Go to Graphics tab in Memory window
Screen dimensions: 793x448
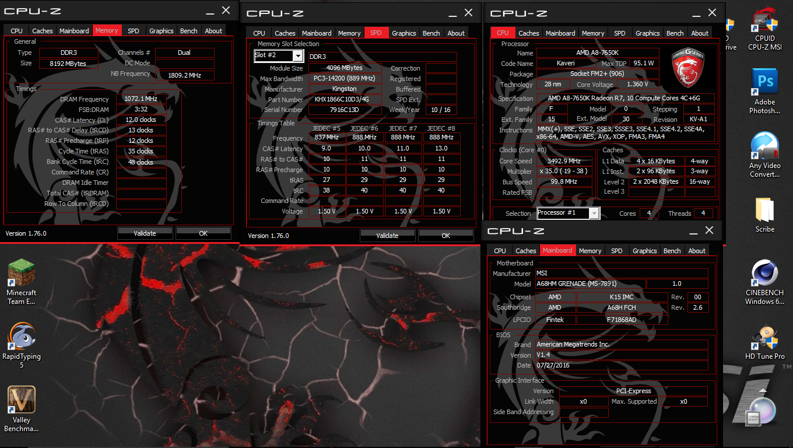162,31
